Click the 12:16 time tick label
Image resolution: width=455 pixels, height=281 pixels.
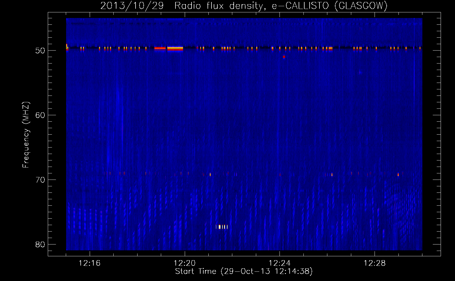click(89, 263)
